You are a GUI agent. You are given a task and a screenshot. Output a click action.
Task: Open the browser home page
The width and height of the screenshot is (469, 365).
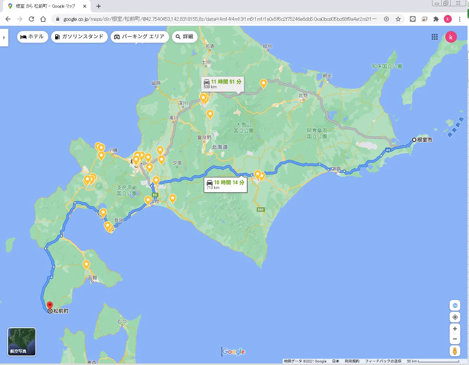point(43,19)
